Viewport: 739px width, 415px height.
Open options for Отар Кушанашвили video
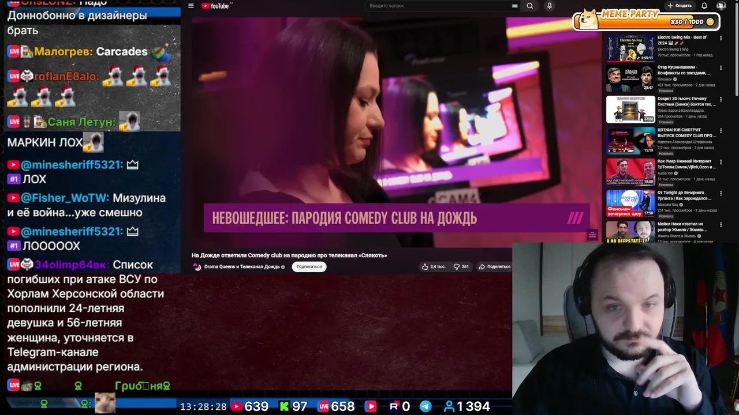721,69
